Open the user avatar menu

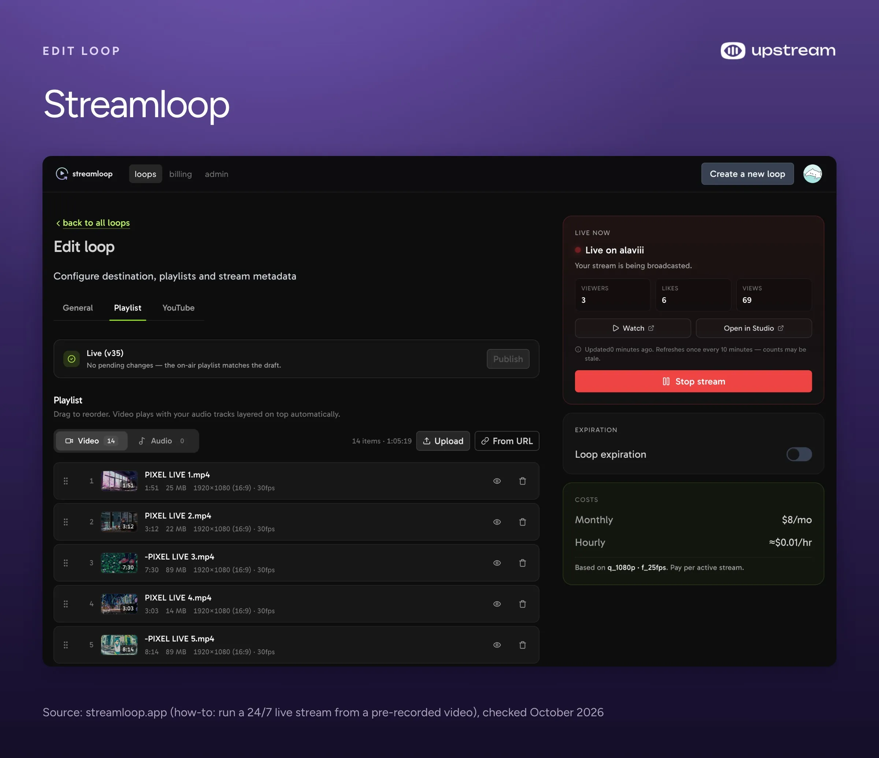812,174
